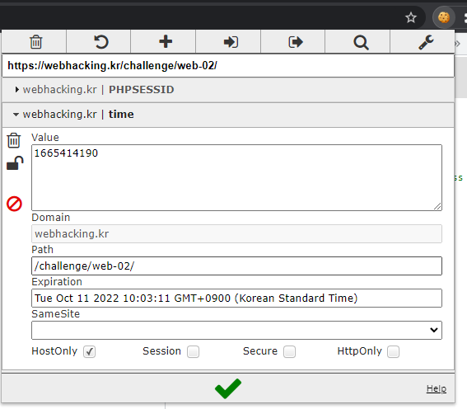
Task: Open cookie search with magnifier icon
Action: pyautogui.click(x=361, y=42)
